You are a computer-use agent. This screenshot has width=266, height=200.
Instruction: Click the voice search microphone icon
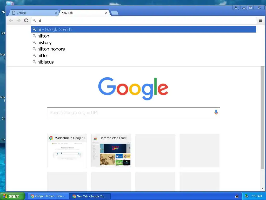click(x=216, y=112)
